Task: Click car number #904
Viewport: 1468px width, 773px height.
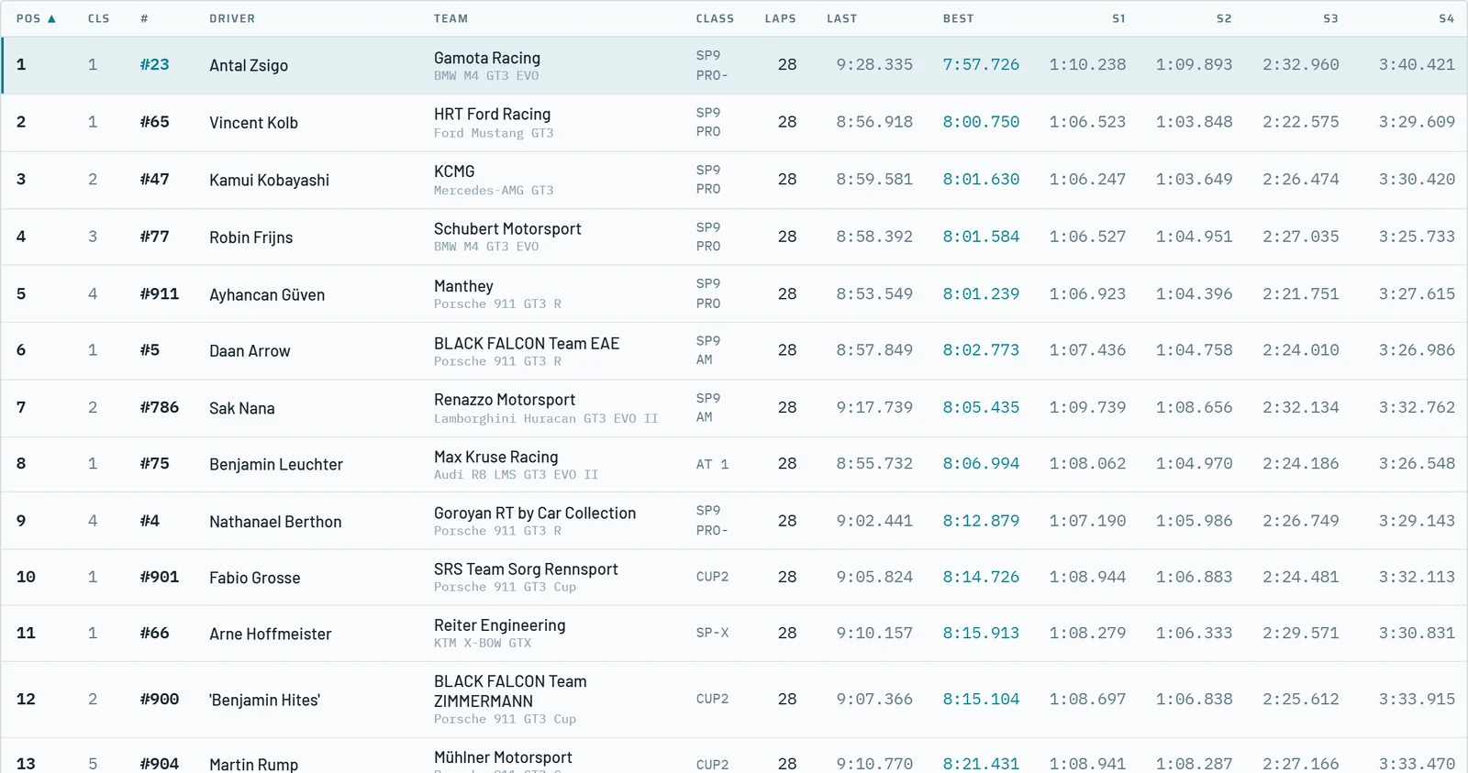Action: (x=159, y=764)
